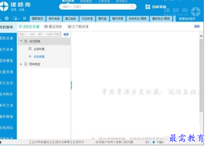This screenshot has height=148, width=207.
Task: Click the add-block plus icon in the toolbar
Action: click(x=15, y=18)
